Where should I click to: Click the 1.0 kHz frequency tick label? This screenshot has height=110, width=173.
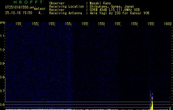[2, 50]
